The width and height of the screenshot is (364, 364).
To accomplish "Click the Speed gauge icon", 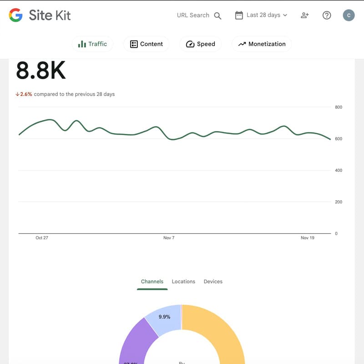I will pos(190,44).
